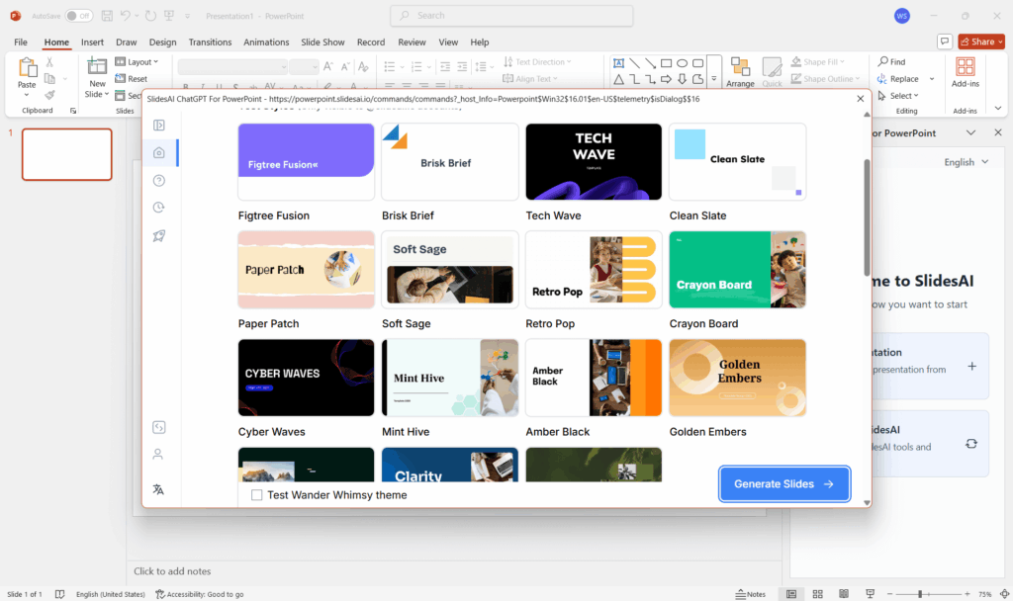Click the Generate Slides button
The image size is (1013, 601).
(x=783, y=483)
